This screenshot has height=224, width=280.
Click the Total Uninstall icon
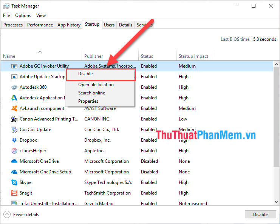[14, 203]
